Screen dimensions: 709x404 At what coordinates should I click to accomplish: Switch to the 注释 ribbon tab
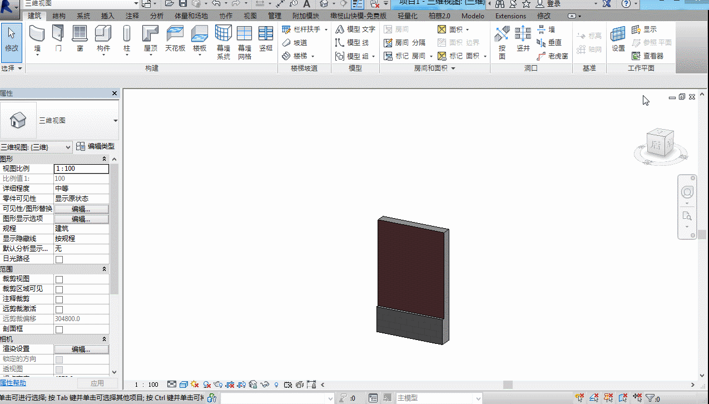(132, 16)
